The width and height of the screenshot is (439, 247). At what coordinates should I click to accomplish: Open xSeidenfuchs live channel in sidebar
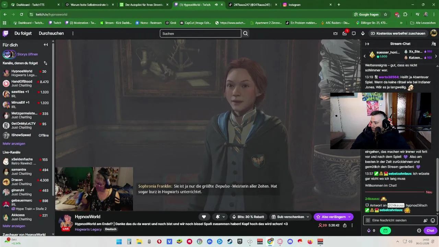[26, 161]
